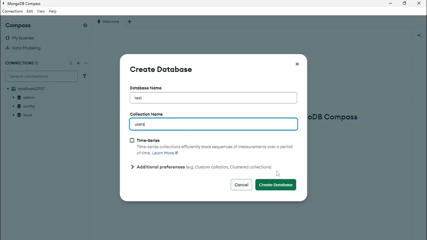The width and height of the screenshot is (427, 240).
Task: Open connections more options ellipsis
Action: click(86, 63)
